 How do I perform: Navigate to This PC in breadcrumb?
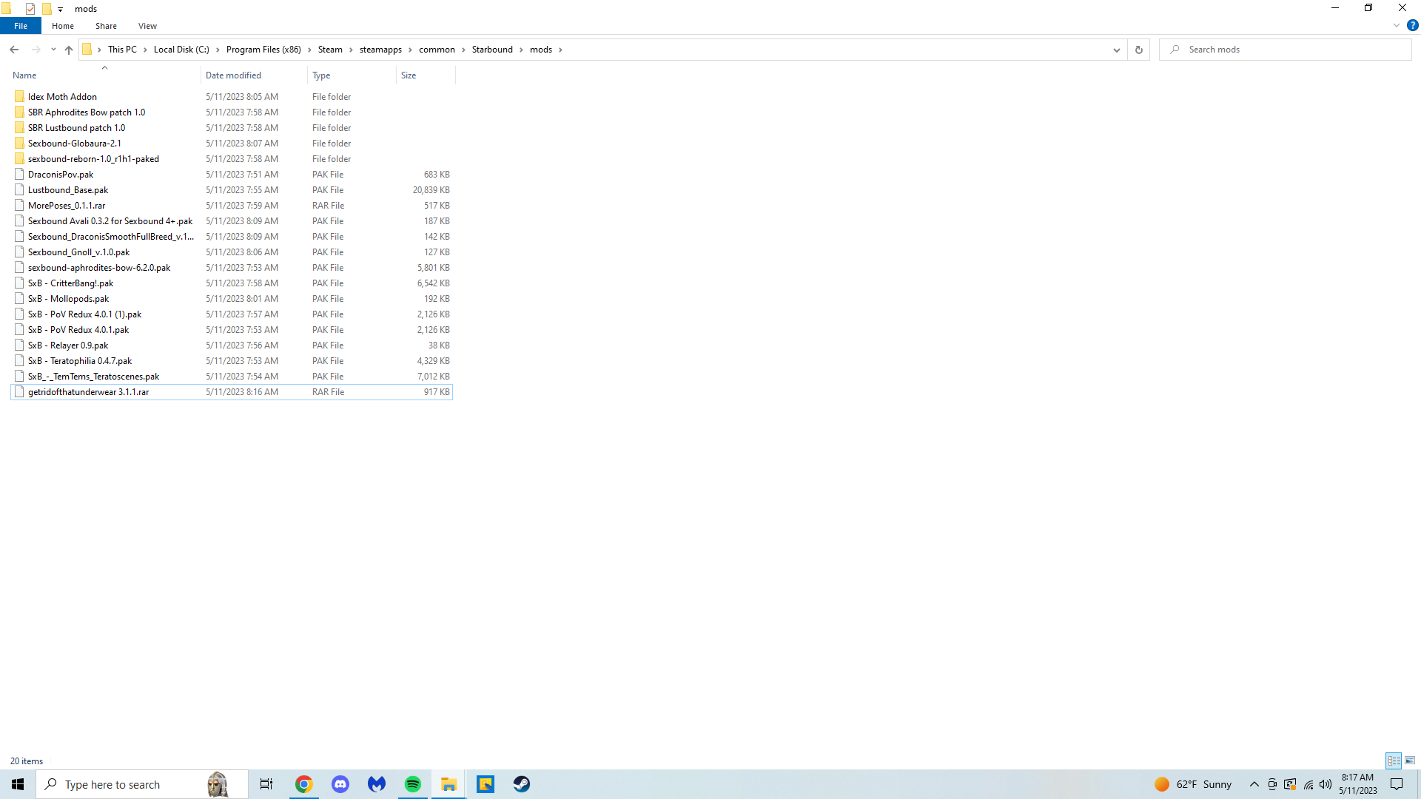pos(122,50)
